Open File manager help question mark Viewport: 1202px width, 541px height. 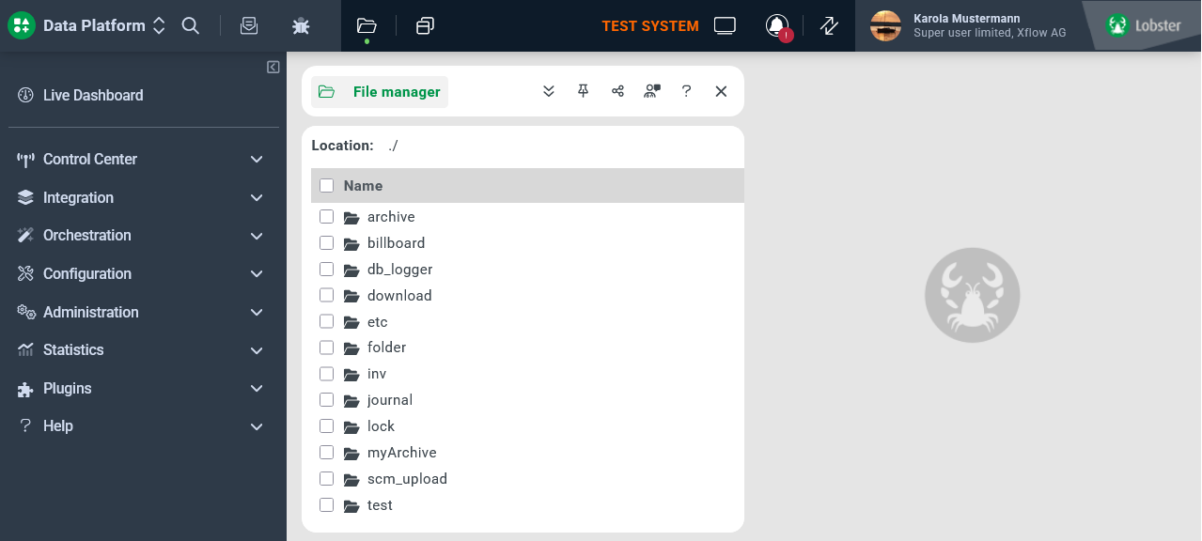(x=686, y=91)
